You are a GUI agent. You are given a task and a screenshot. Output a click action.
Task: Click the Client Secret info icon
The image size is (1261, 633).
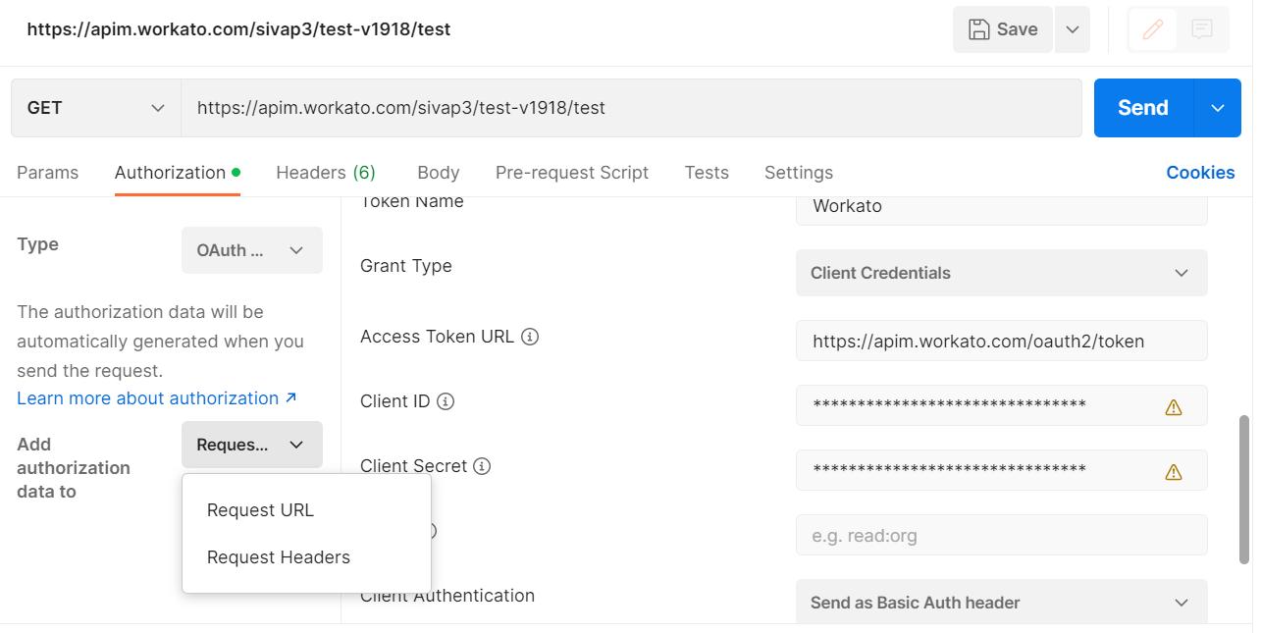point(482,466)
